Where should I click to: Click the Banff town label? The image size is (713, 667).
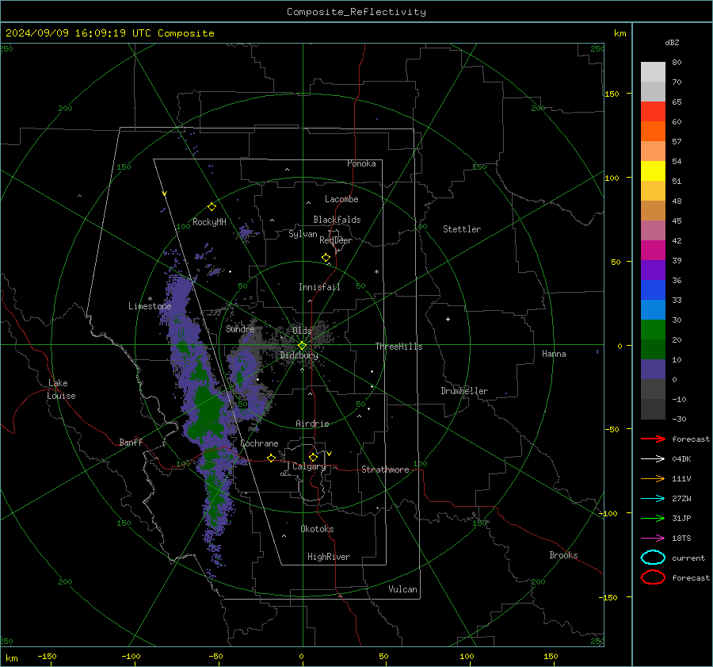[131, 442]
